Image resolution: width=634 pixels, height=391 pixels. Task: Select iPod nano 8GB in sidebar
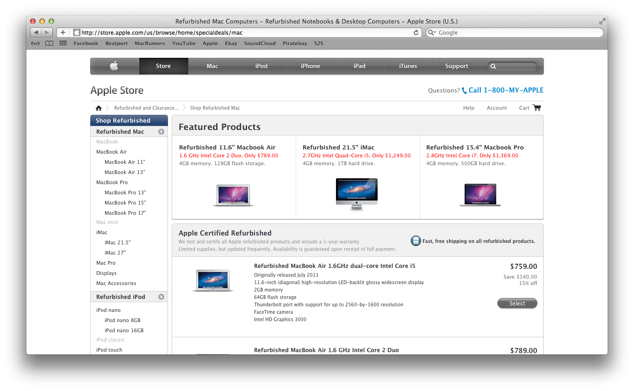click(x=123, y=320)
